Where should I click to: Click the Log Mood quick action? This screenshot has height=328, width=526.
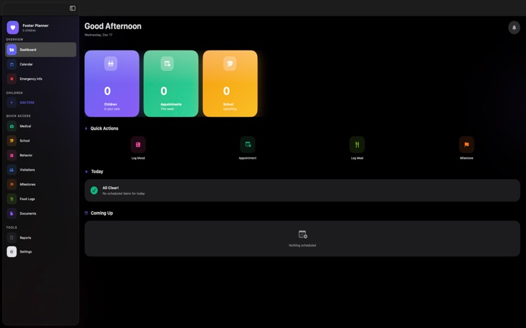tap(138, 148)
